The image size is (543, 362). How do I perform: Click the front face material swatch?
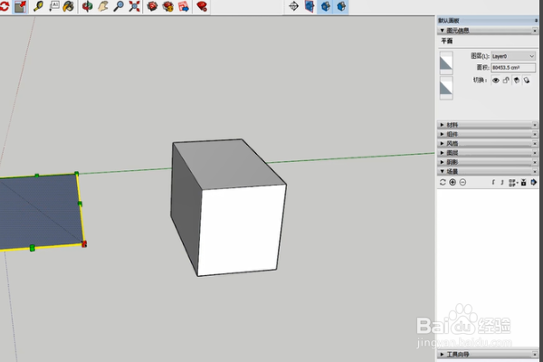pos(446,63)
